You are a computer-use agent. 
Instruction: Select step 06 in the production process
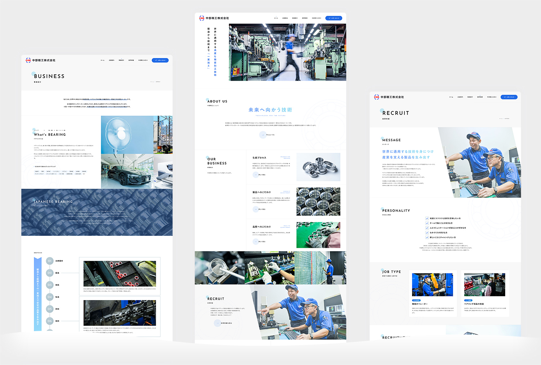pyautogui.click(x=50, y=321)
